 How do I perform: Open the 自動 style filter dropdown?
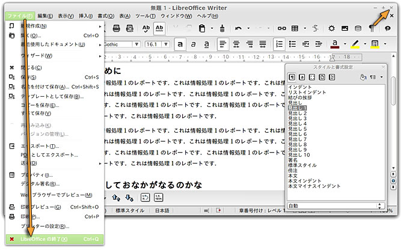(335, 206)
